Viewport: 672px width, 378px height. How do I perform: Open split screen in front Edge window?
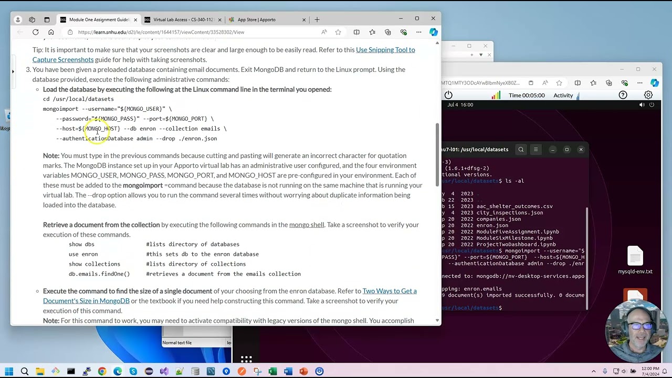pos(356,32)
